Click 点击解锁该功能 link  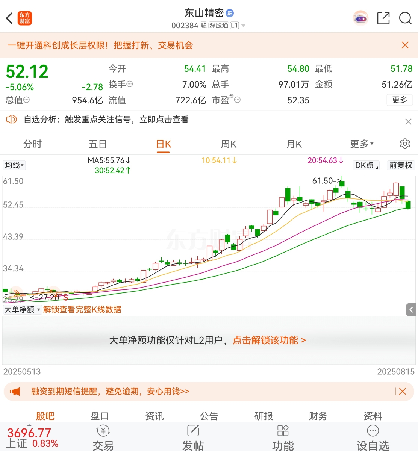point(270,340)
